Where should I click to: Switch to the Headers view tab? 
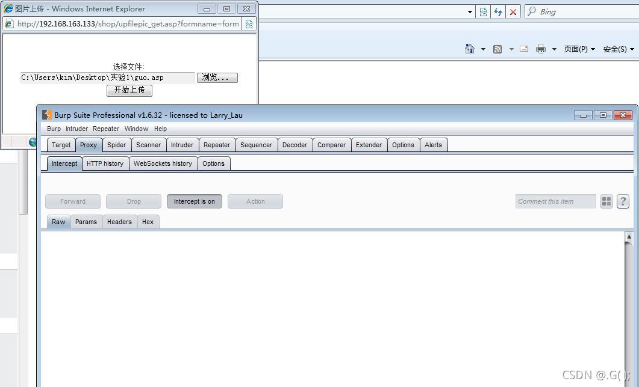pyautogui.click(x=119, y=222)
